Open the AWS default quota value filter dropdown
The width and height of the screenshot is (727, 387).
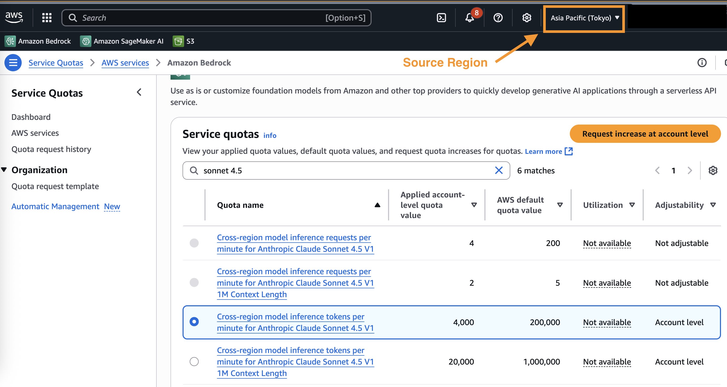pyautogui.click(x=560, y=205)
